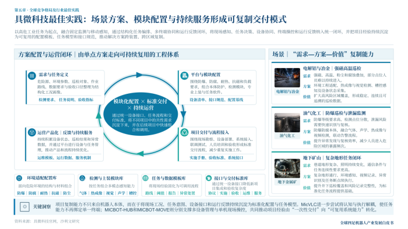Click the chapter label 第五章 · 全球竞争格局及行业最佳实践
Screen dimensions: 408x229
click(47, 10)
